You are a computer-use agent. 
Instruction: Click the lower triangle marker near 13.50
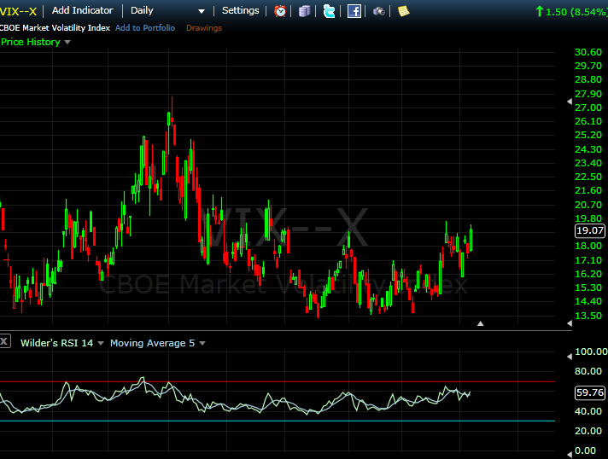click(570, 323)
